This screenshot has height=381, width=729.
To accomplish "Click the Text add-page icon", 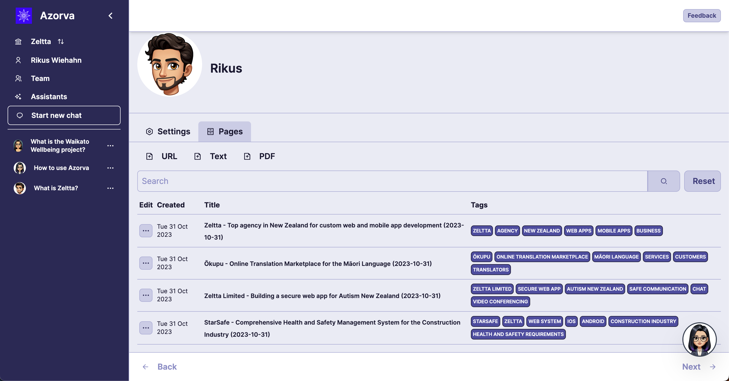I will (198, 156).
